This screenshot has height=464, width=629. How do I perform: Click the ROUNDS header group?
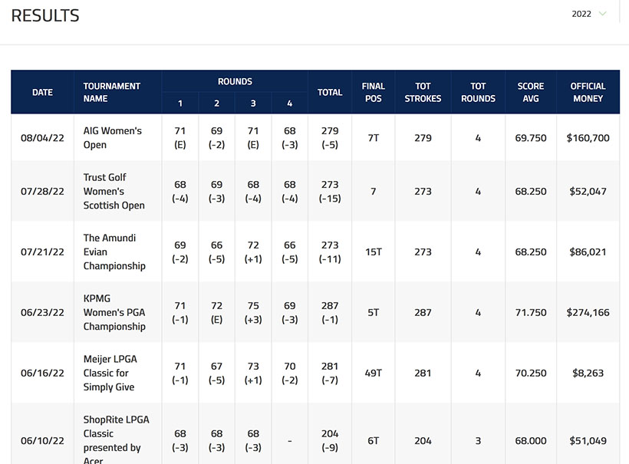click(x=235, y=81)
